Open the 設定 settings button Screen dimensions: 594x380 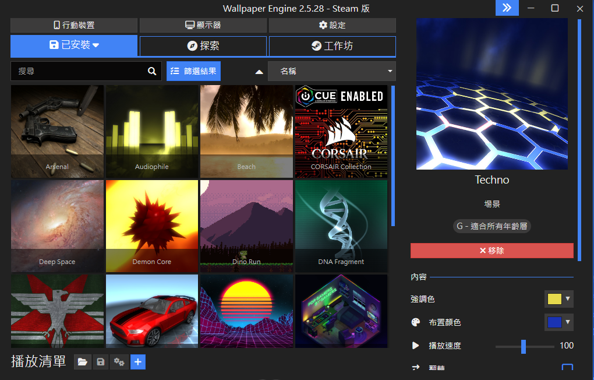coord(332,25)
